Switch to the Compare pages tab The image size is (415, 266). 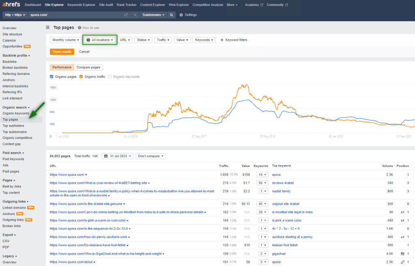pos(88,67)
